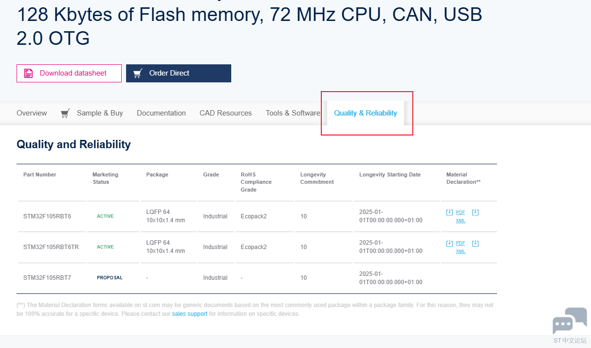591x348 pixels.
Task: Open the PDF declaration for STM32F105RBT6
Action: (x=461, y=213)
